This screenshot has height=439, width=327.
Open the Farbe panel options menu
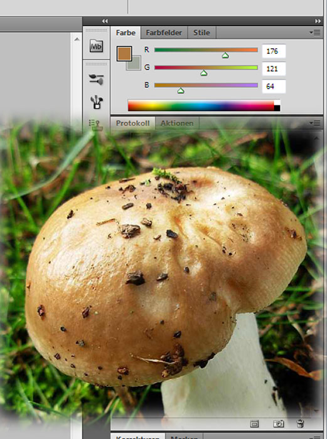coord(315,33)
